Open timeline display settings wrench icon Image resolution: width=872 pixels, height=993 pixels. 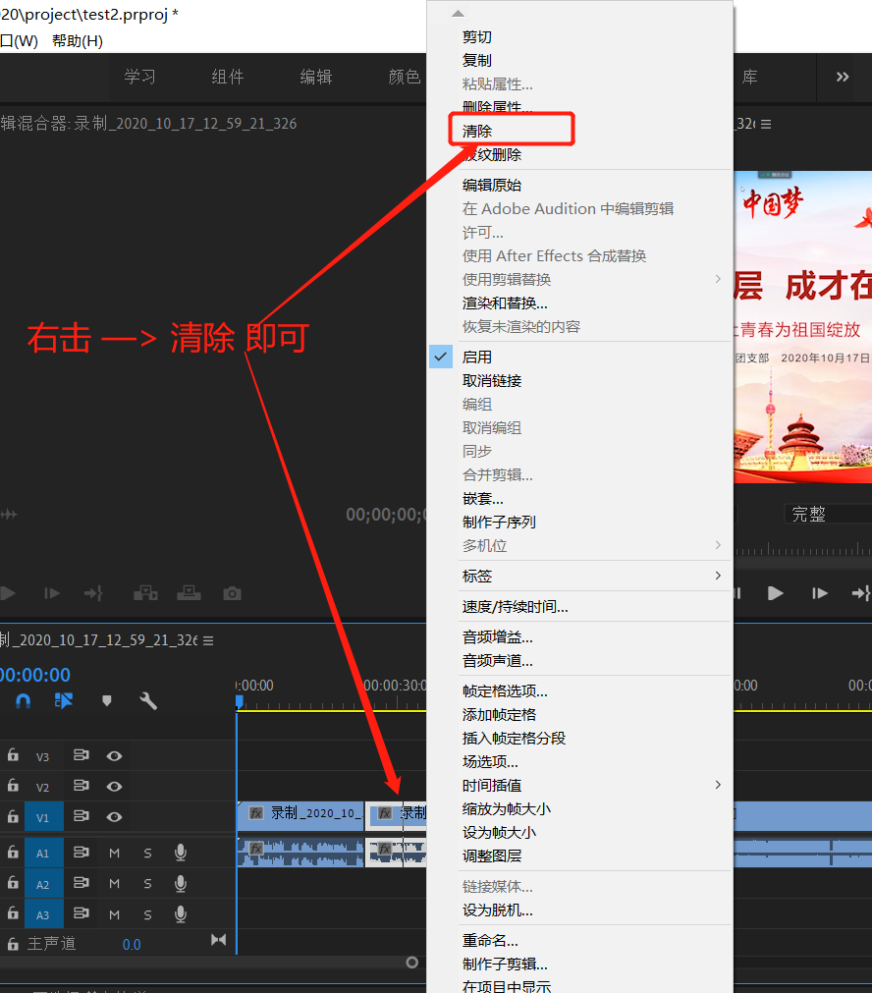148,701
